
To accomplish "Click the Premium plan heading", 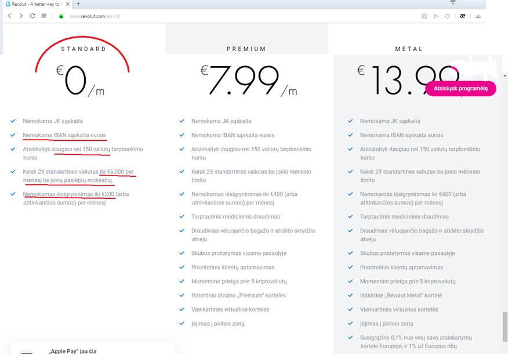I will tap(246, 49).
